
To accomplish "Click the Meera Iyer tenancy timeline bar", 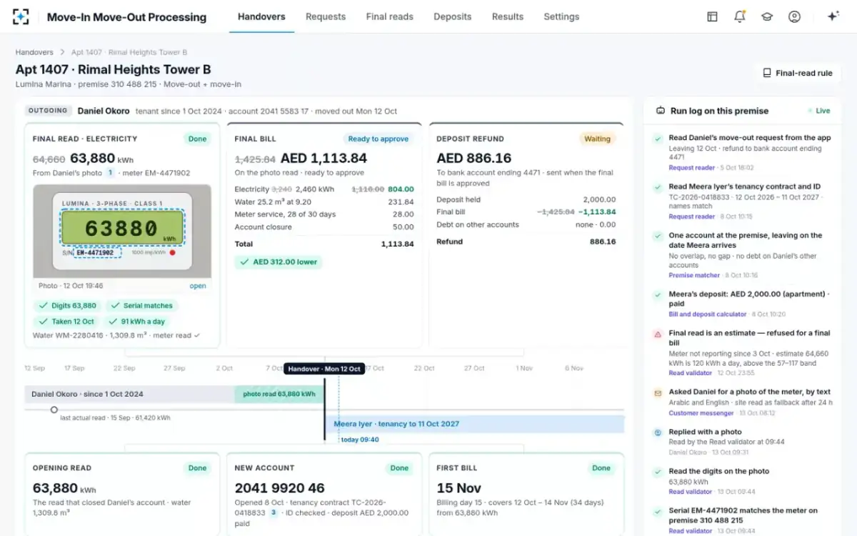I will click(x=475, y=424).
